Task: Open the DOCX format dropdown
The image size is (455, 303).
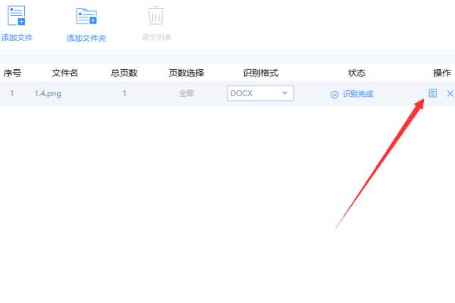Action: pos(260,93)
